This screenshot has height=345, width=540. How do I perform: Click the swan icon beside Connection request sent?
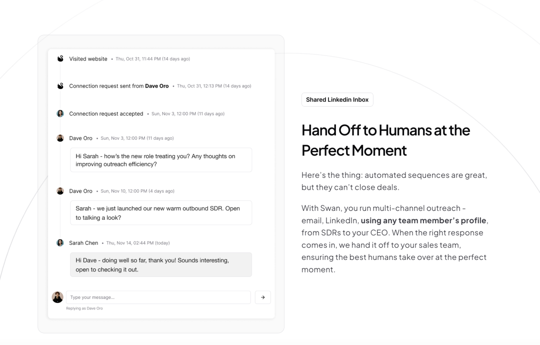tap(60, 86)
